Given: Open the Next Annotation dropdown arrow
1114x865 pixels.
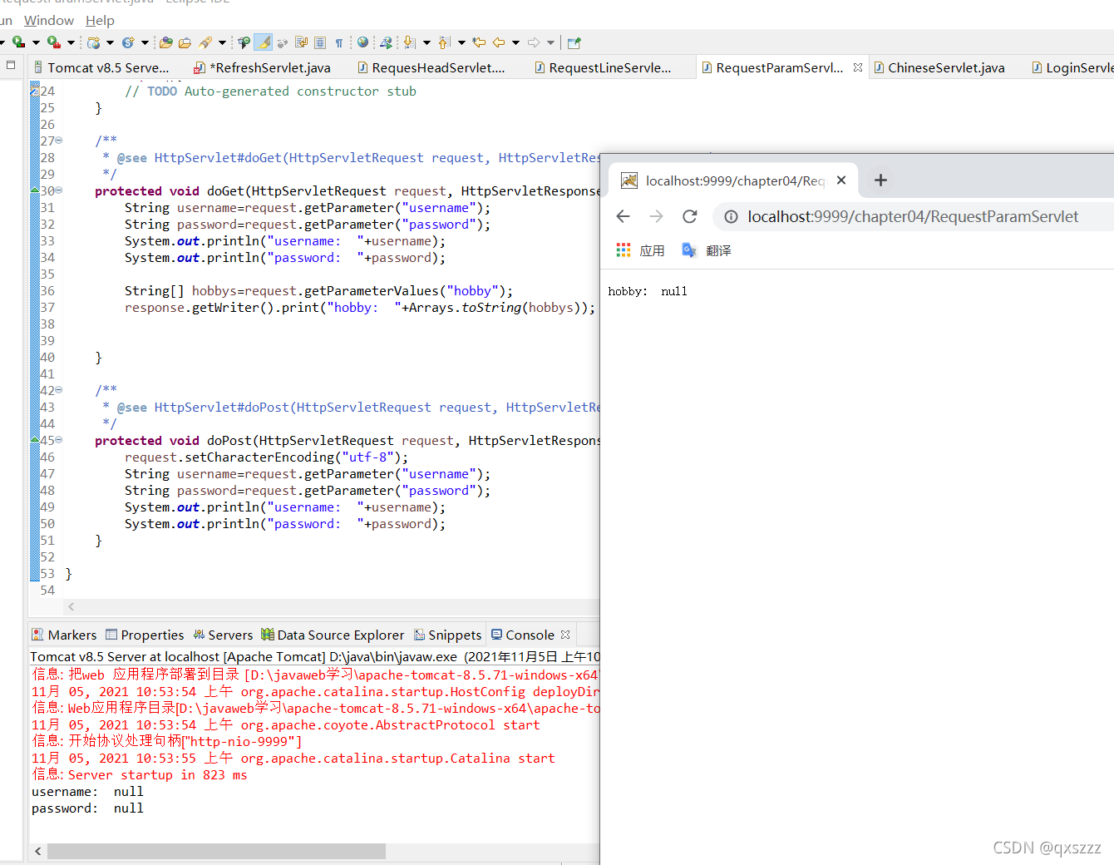Looking at the screenshot, I should pyautogui.click(x=426, y=42).
